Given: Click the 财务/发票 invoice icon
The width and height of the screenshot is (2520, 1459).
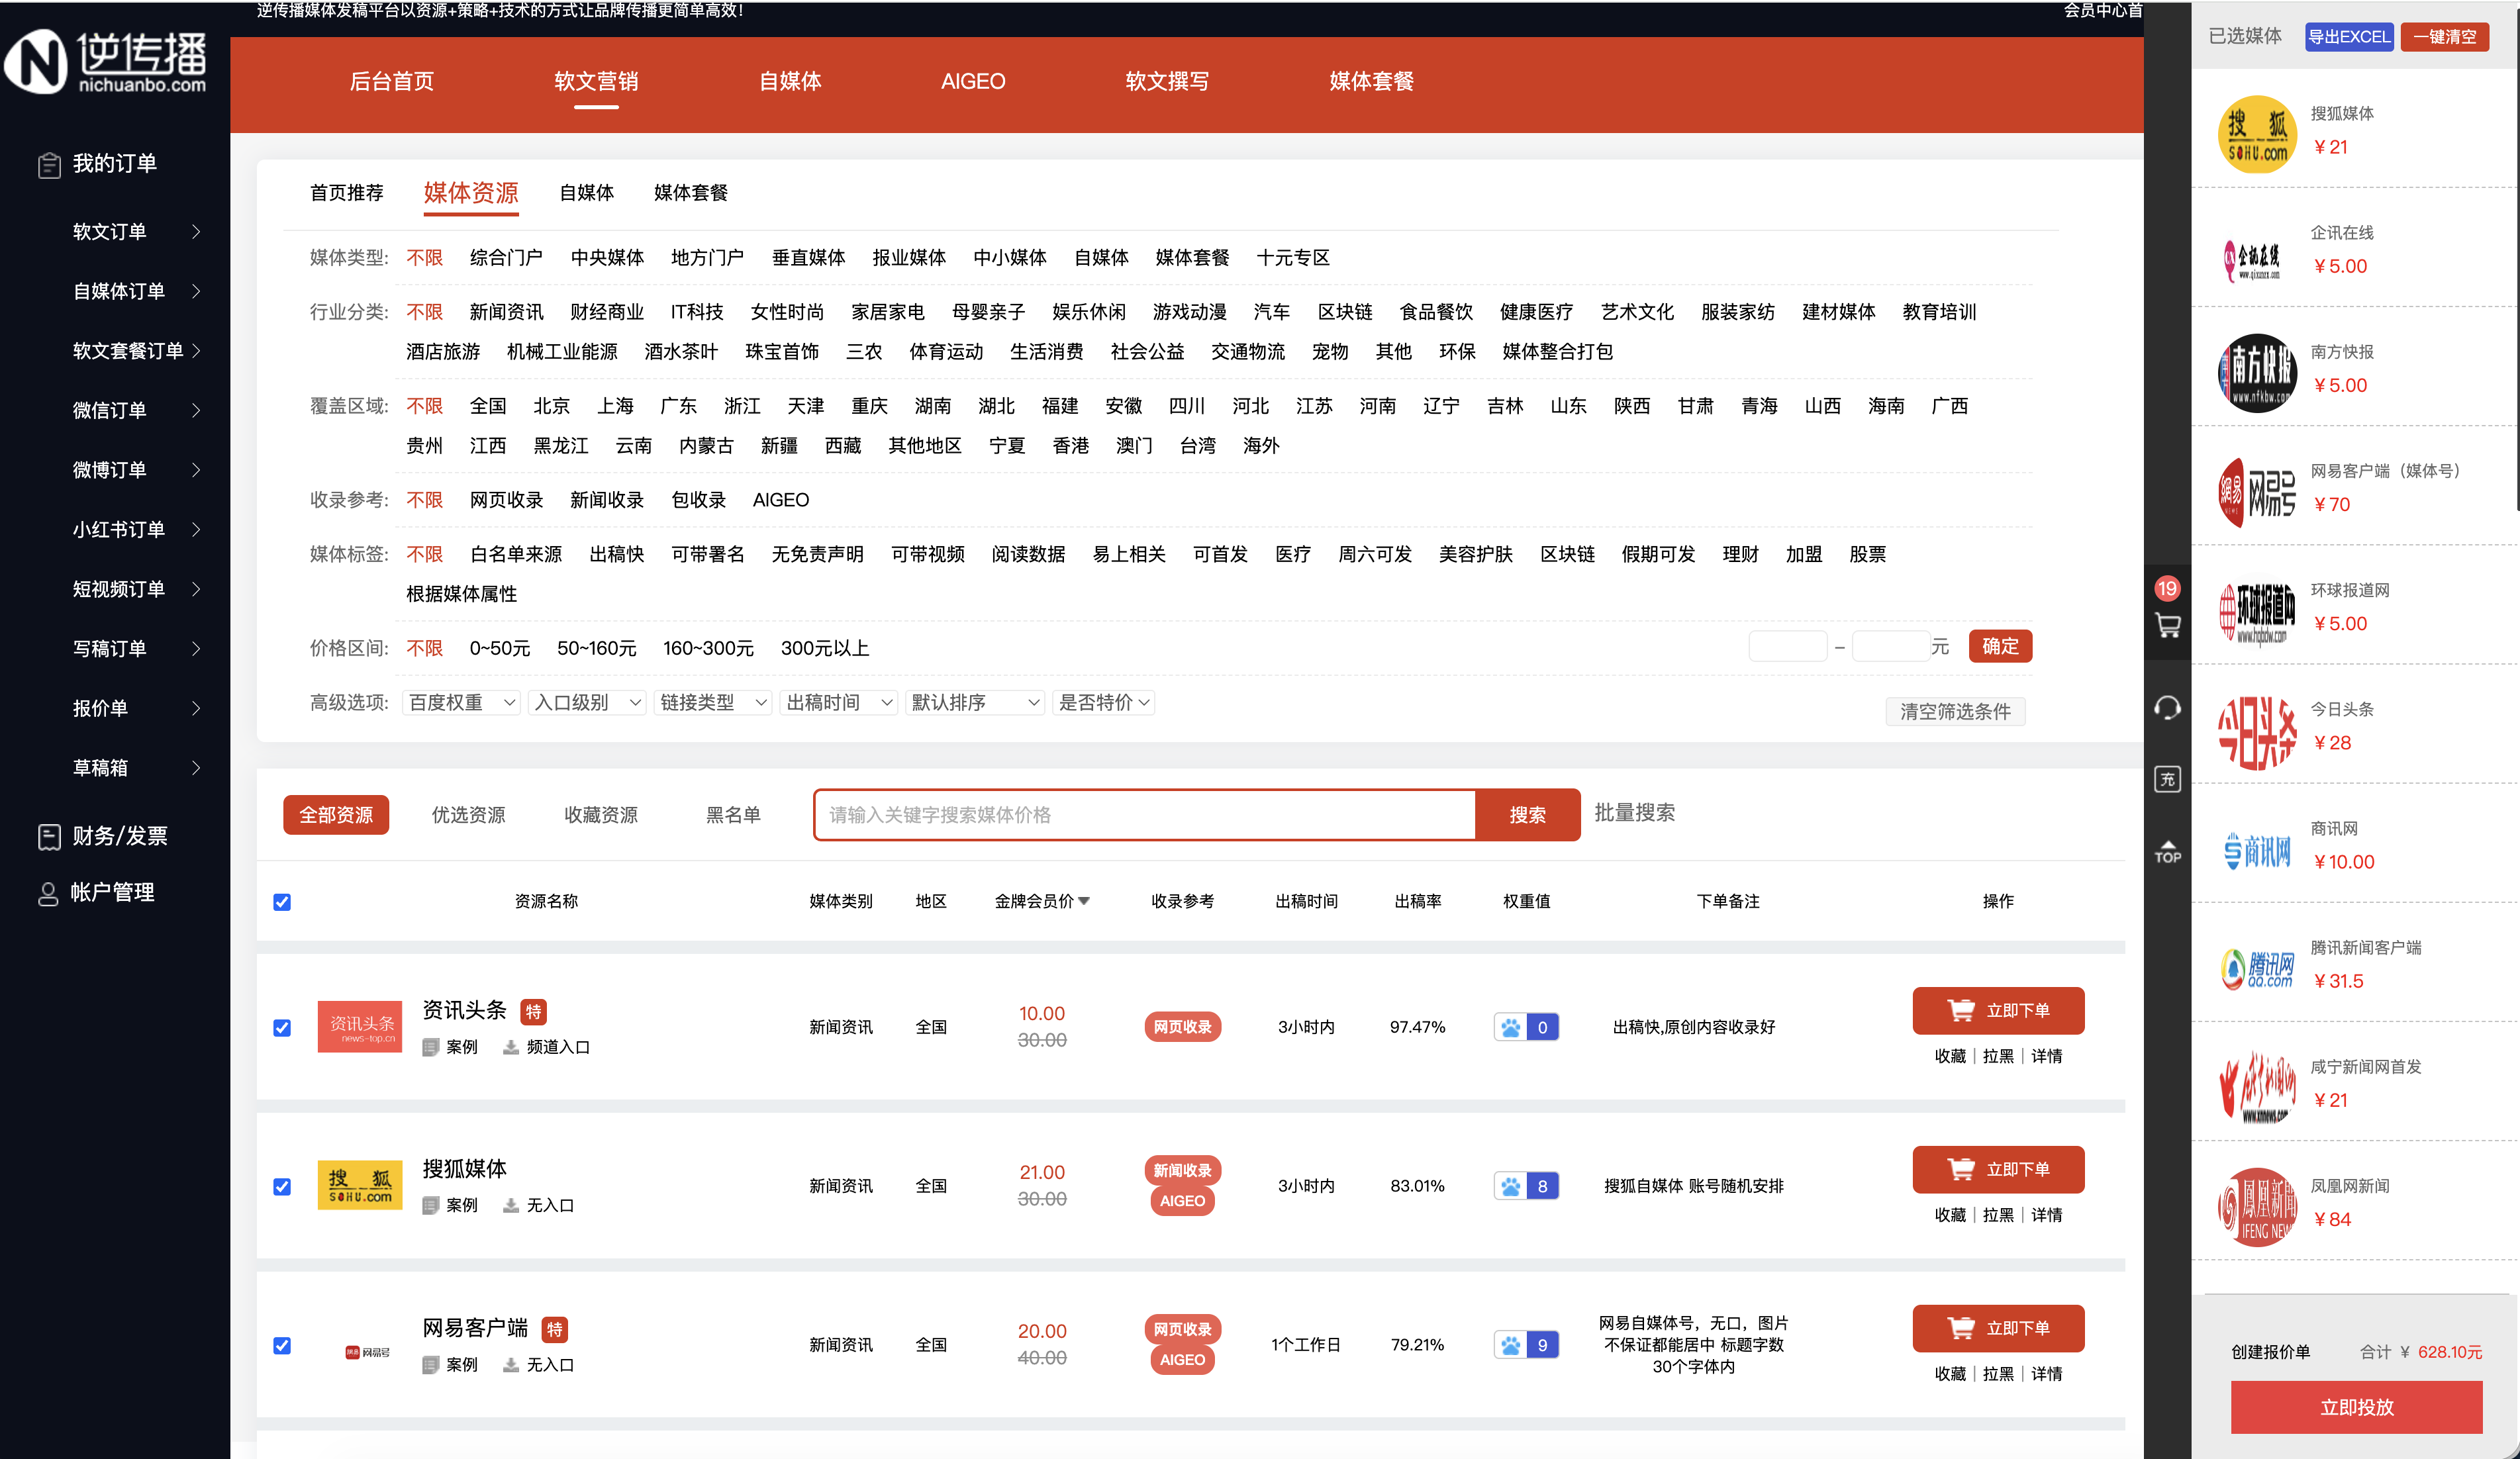Looking at the screenshot, I should coord(49,836).
